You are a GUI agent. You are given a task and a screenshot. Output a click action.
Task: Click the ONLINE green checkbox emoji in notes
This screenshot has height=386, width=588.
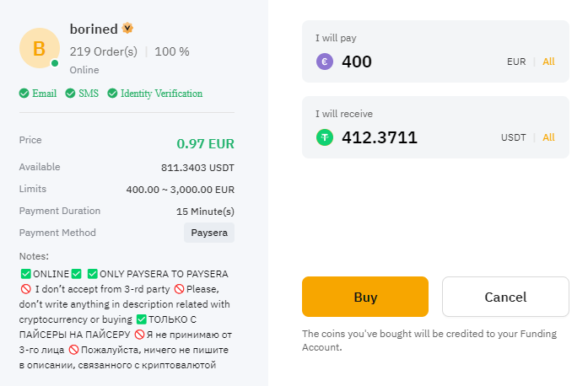26,274
